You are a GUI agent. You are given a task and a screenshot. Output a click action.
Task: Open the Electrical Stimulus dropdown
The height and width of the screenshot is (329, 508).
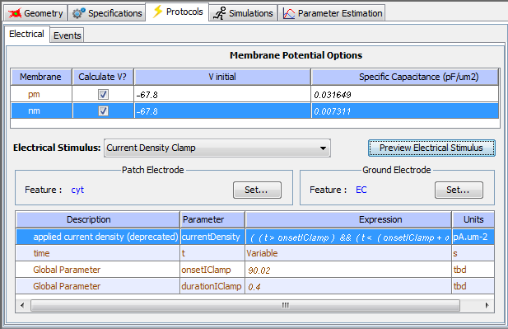click(x=217, y=148)
